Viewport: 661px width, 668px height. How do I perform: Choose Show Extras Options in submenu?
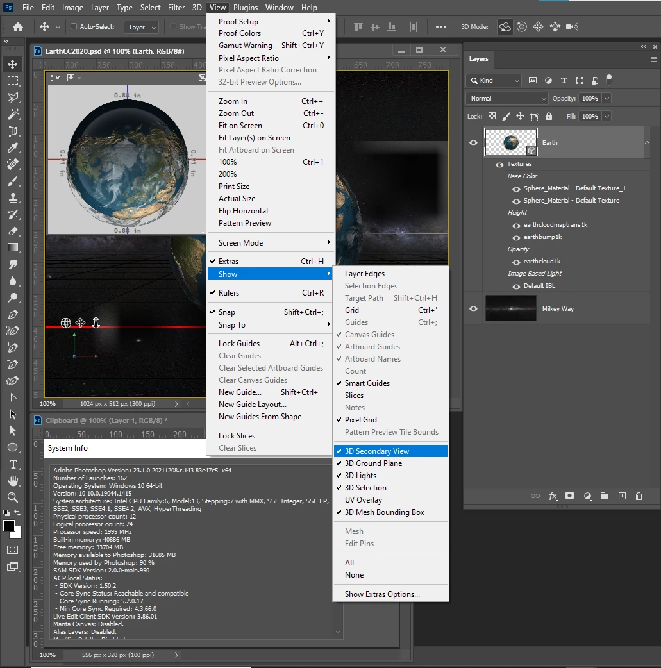point(391,594)
